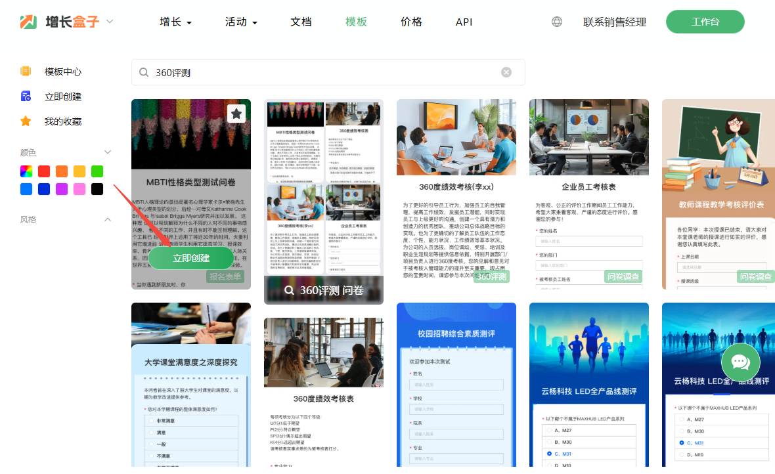The height and width of the screenshot is (474, 775).
Task: Pick the dark blue color swatch
Action: coord(44,189)
